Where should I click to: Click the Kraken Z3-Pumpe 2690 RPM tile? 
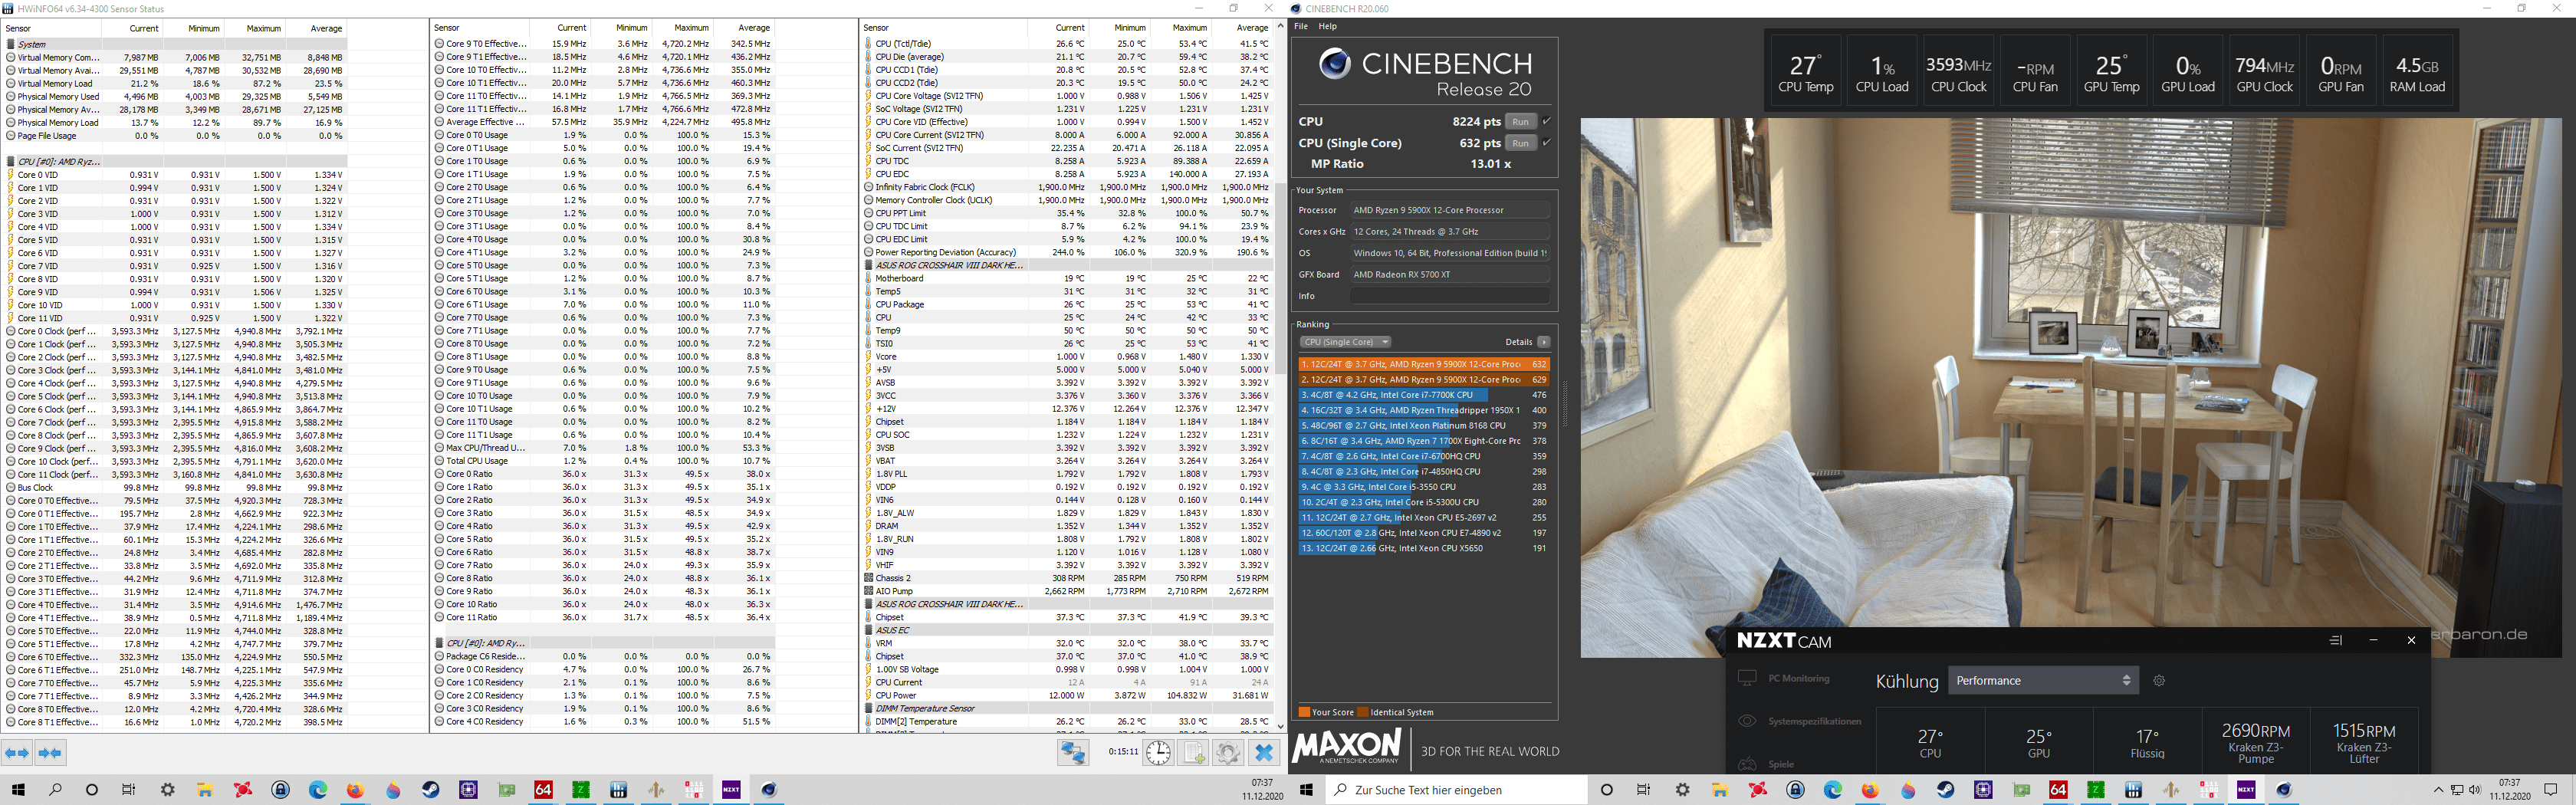click(2256, 742)
